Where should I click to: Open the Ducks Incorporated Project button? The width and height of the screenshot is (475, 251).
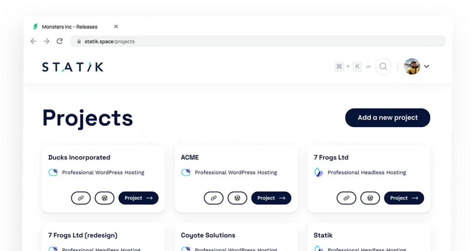click(138, 198)
